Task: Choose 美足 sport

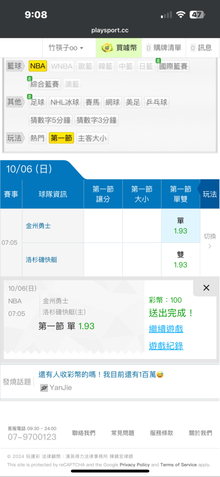Action: coord(133,102)
